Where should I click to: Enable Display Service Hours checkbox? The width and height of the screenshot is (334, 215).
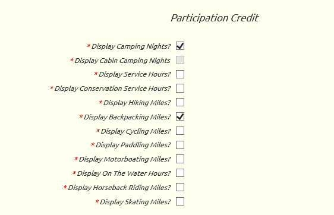[x=180, y=74]
